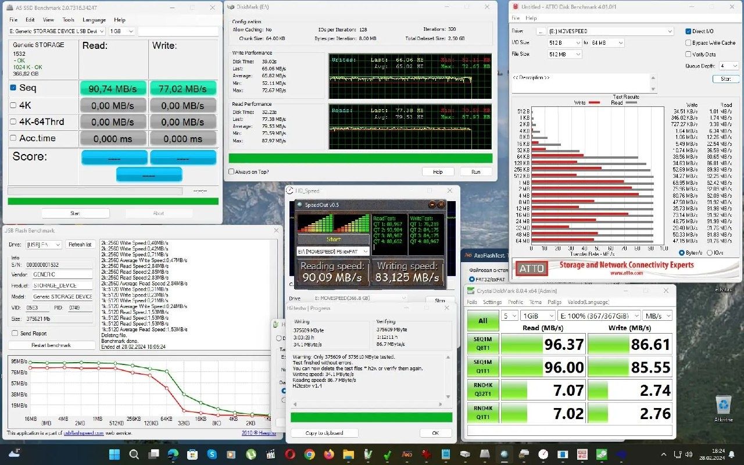The image size is (744, 465).
Task: Open Google Chrome from the taskbar
Action: pyautogui.click(x=309, y=454)
